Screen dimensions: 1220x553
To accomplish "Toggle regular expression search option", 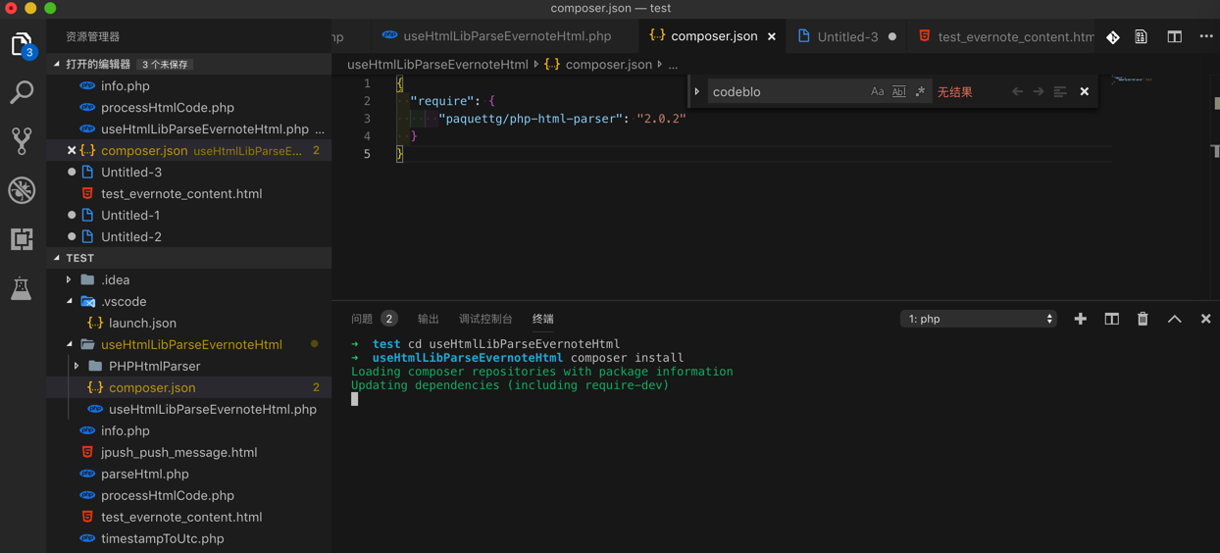I will point(920,92).
